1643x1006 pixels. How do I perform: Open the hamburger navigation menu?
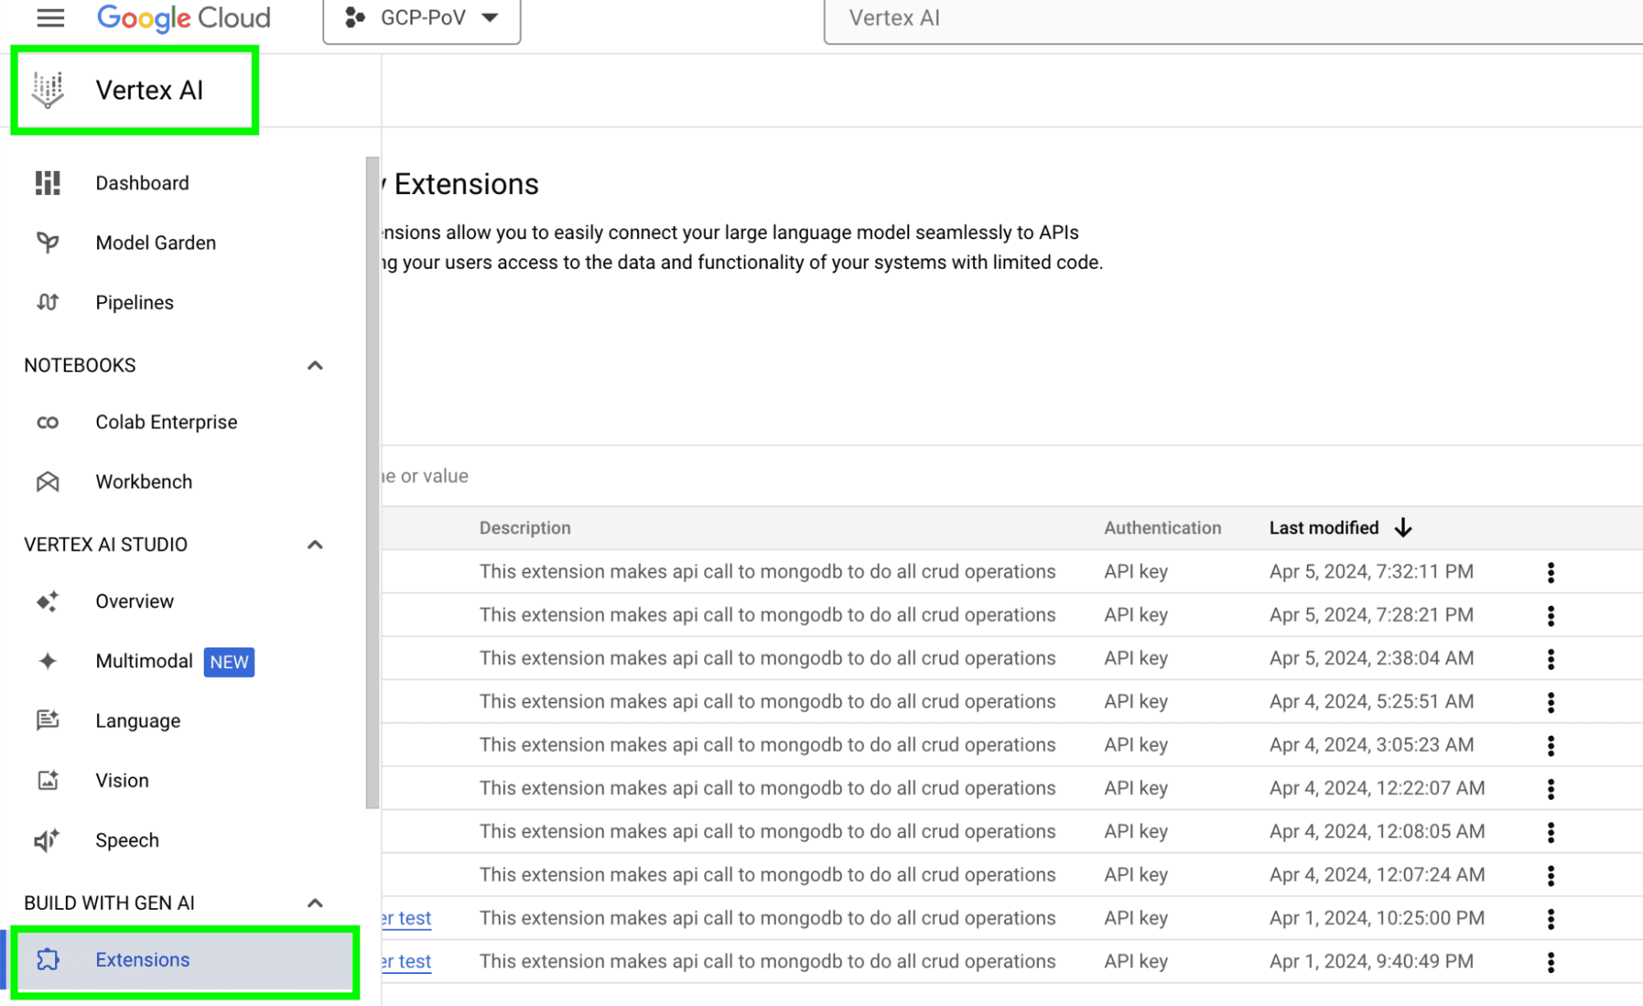tap(50, 17)
